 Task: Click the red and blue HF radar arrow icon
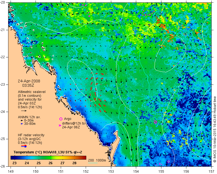tap(24, 146)
